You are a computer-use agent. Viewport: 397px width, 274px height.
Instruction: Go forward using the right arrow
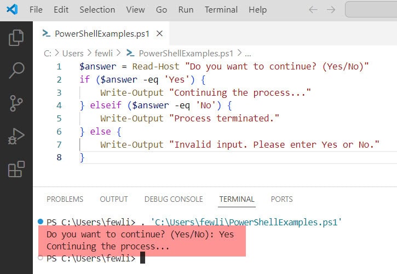coord(331,10)
